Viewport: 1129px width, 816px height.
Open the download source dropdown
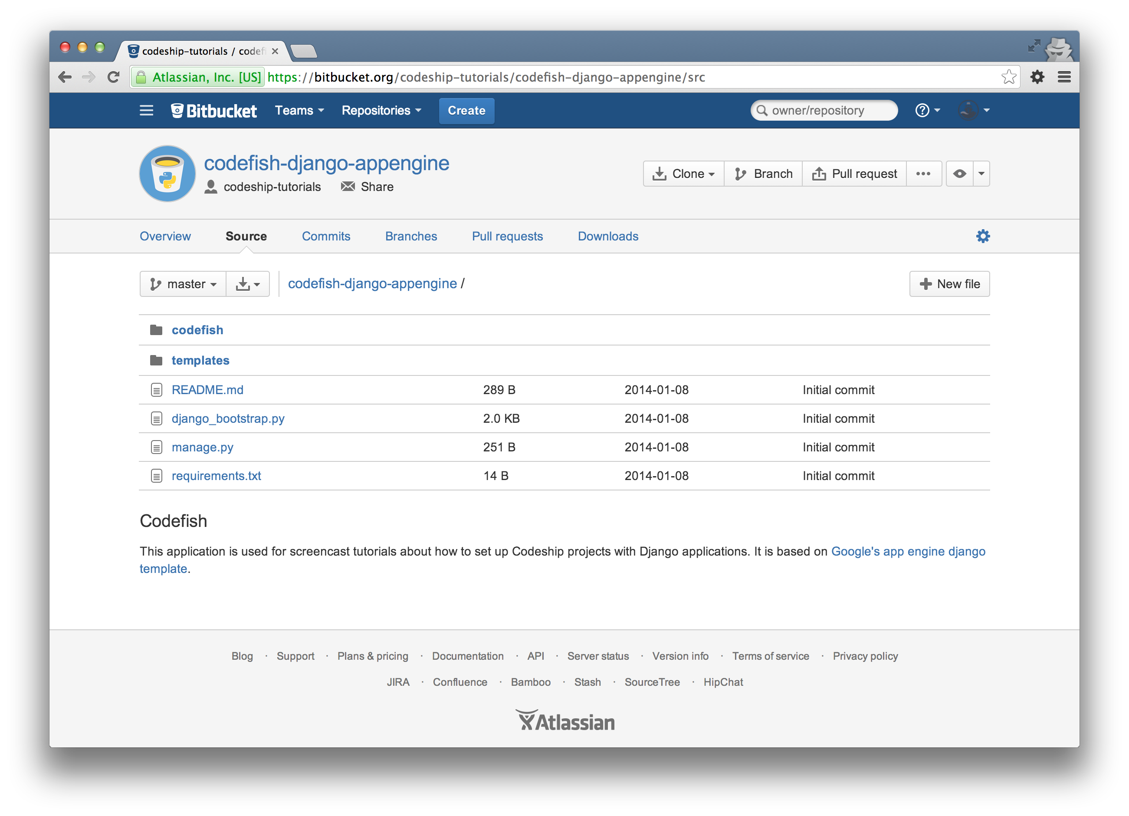(x=248, y=284)
